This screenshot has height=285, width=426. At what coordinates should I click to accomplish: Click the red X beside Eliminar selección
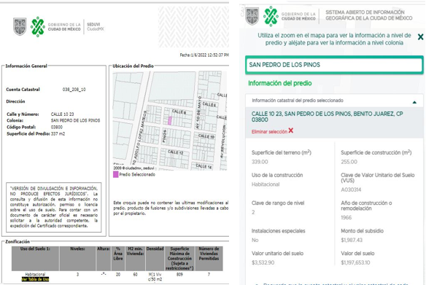pyautogui.click(x=291, y=130)
